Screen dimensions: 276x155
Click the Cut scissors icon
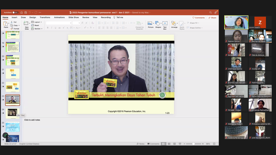(12, 22)
